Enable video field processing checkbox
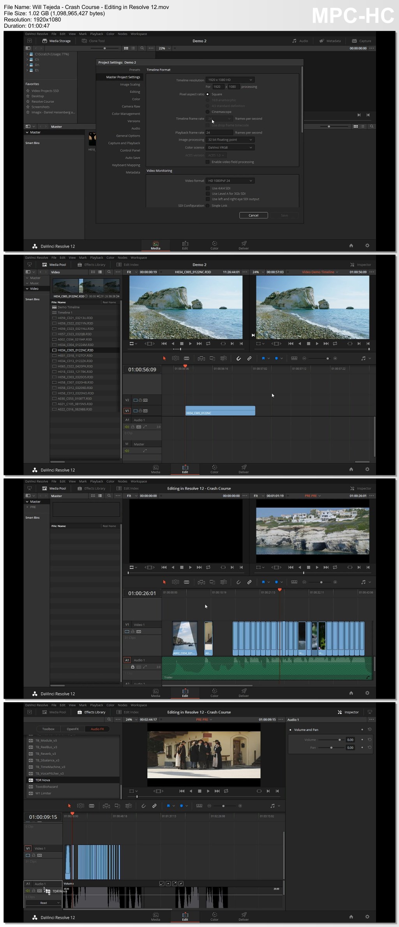Image resolution: width=399 pixels, height=927 pixels. click(x=208, y=162)
